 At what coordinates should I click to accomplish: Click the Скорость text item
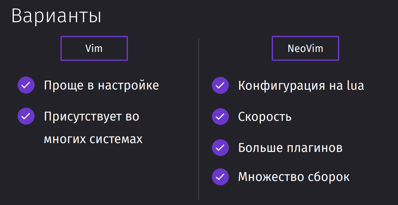pos(265,117)
